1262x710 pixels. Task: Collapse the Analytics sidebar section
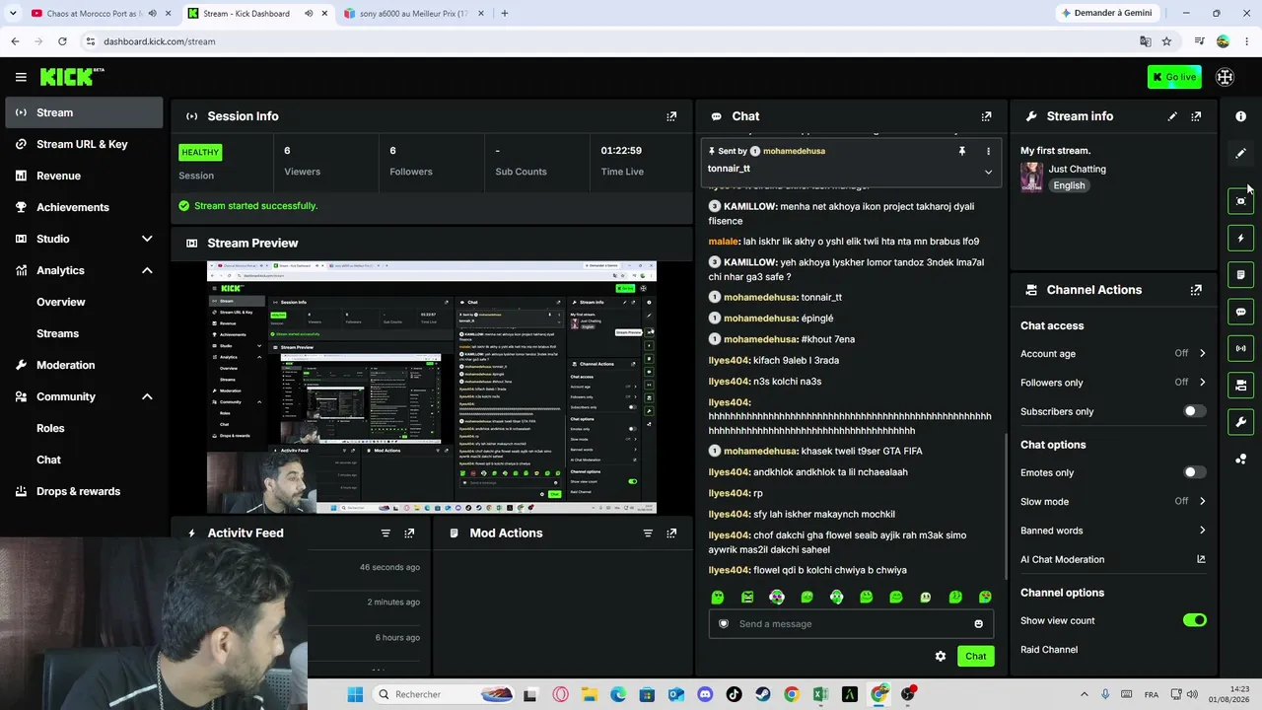coord(147,270)
